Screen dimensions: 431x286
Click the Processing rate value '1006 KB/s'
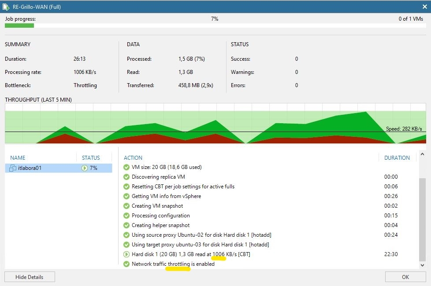coord(85,72)
